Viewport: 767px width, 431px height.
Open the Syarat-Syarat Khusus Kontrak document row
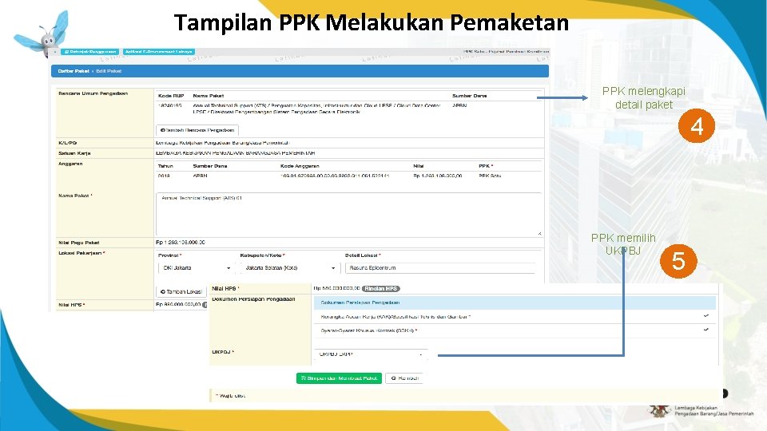[x=515, y=330]
